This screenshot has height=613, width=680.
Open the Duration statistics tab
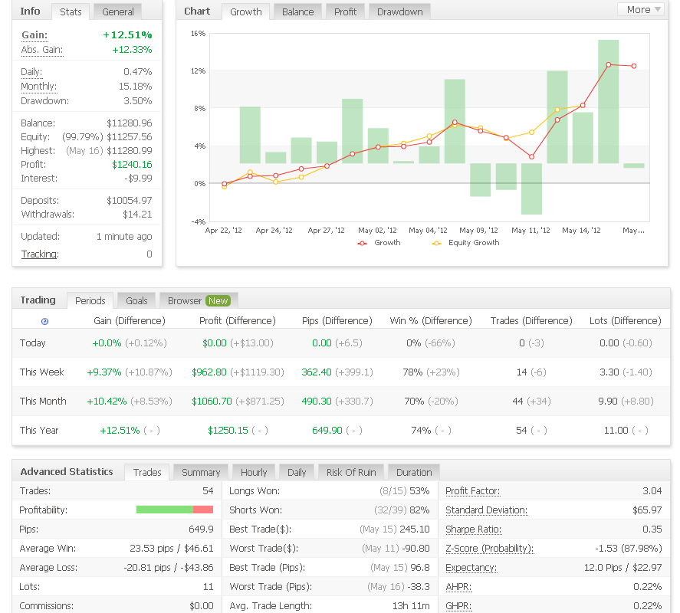(x=414, y=472)
